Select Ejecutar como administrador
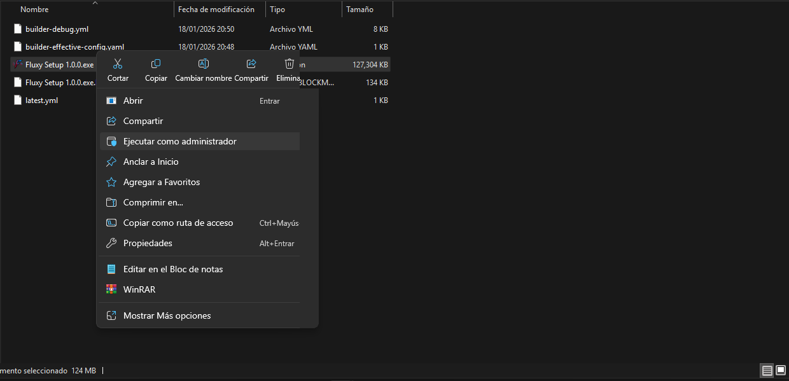The image size is (789, 381). pyautogui.click(x=179, y=141)
